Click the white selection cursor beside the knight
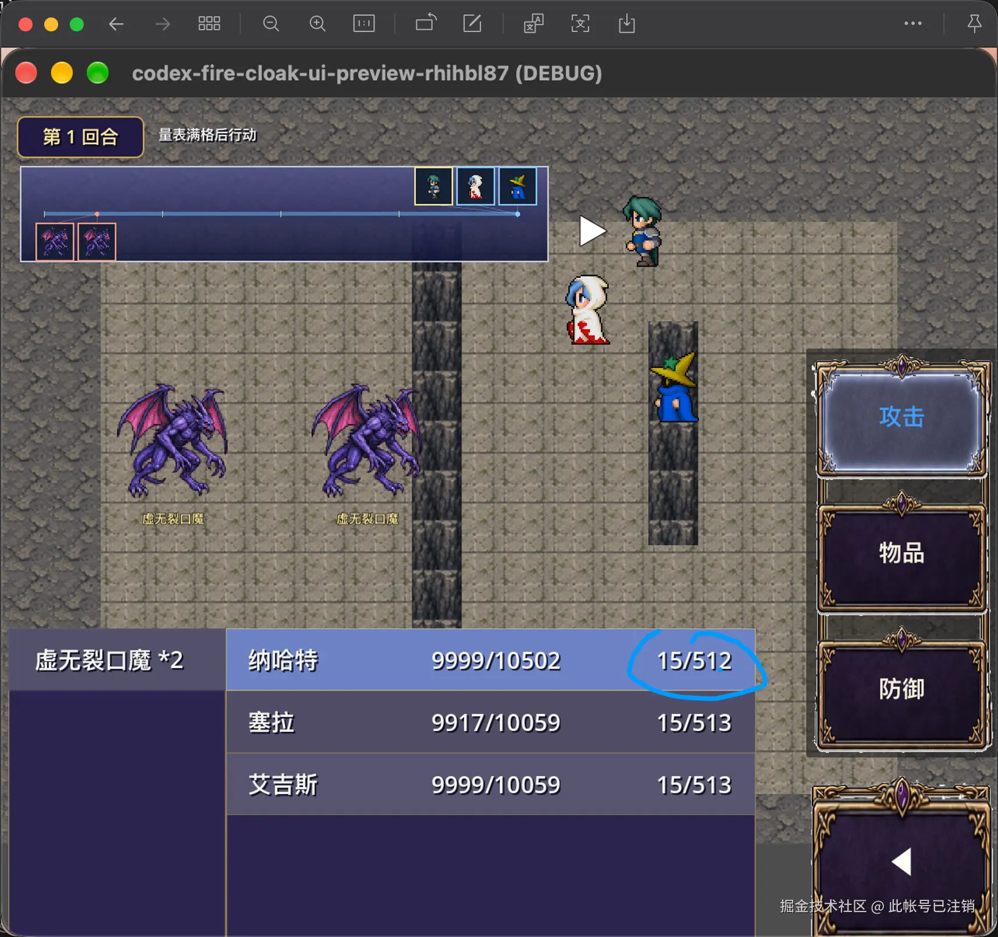 point(593,231)
